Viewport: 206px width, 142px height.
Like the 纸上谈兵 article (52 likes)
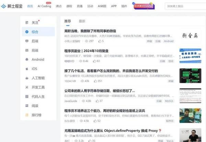(97, 121)
